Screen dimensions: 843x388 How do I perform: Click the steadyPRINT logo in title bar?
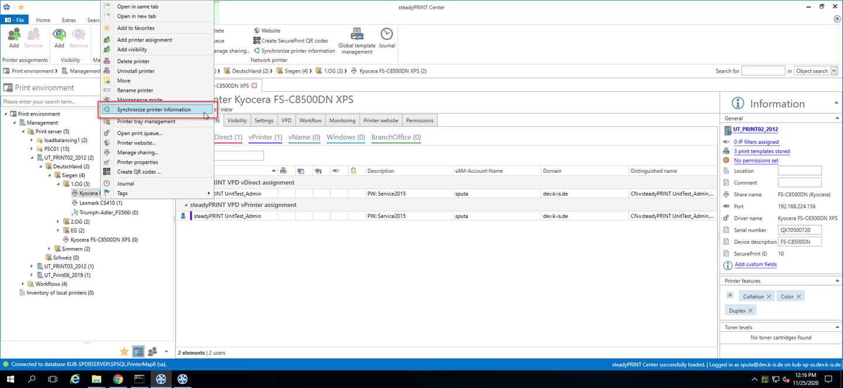point(6,6)
